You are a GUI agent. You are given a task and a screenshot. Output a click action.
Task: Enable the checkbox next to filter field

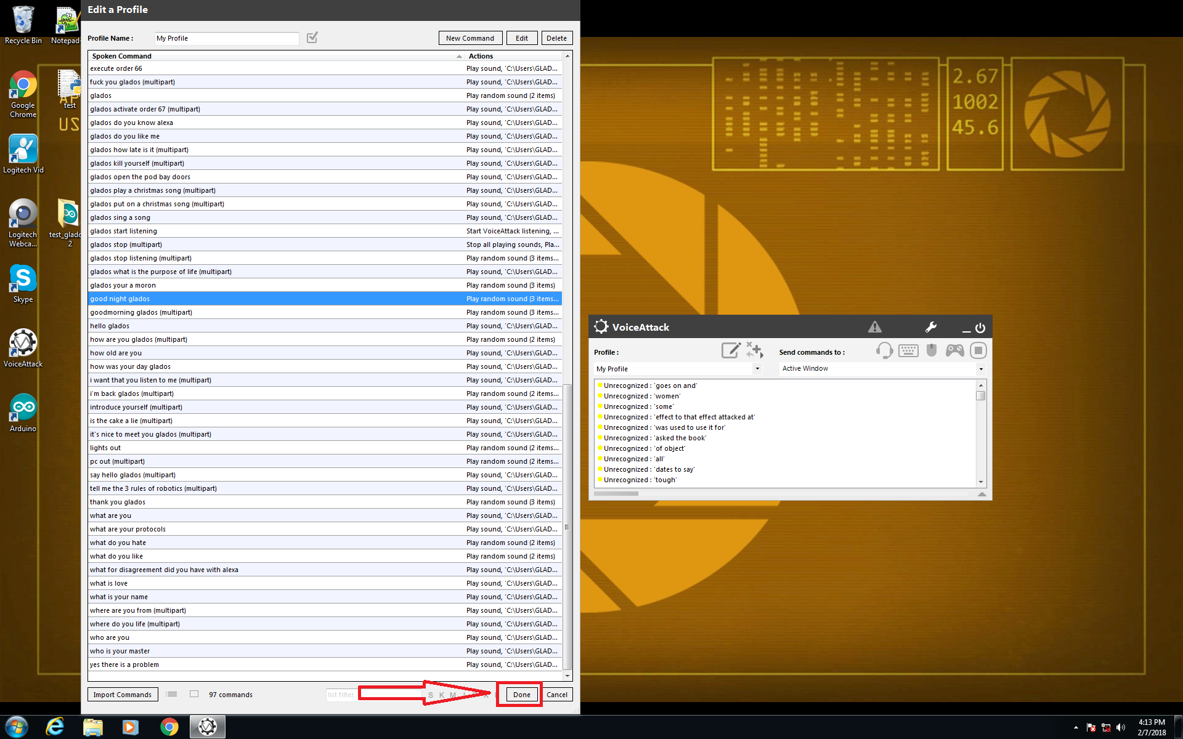[x=194, y=694]
